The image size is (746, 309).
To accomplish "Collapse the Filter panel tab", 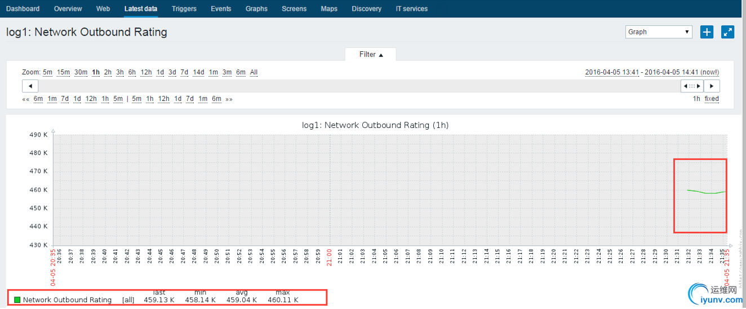I will [371, 55].
